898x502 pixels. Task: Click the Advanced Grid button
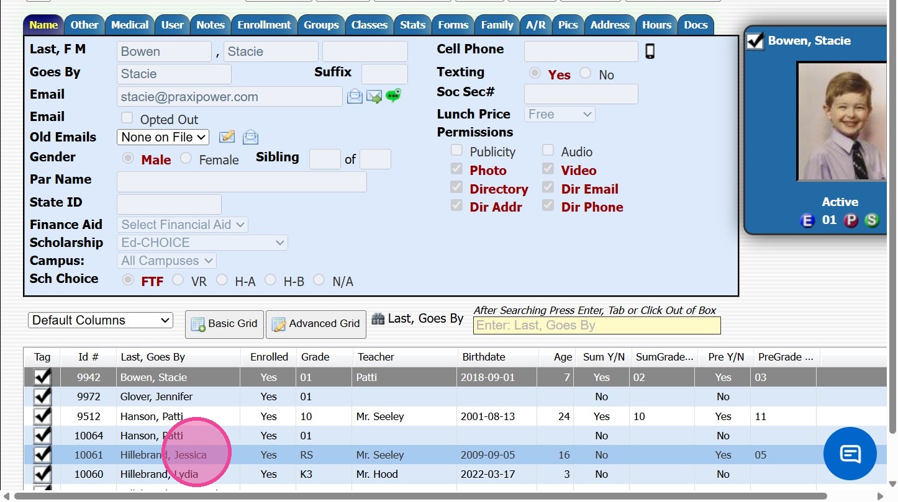[x=316, y=324]
